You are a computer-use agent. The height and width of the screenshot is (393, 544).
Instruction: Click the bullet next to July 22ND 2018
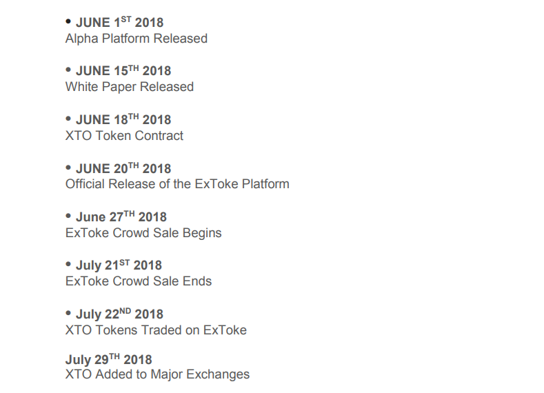68,314
